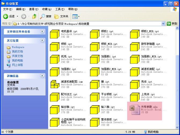
Task: Select the 小齿轮轴平台结构线框图.ipt file icon
Action: [55, 122]
